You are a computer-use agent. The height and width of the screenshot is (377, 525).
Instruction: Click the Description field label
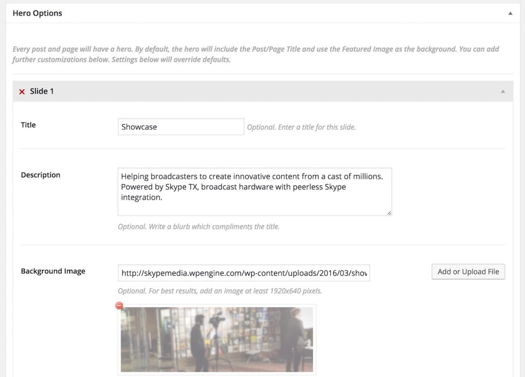click(x=41, y=175)
